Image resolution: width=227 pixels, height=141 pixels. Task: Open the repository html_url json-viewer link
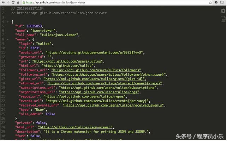(76, 127)
